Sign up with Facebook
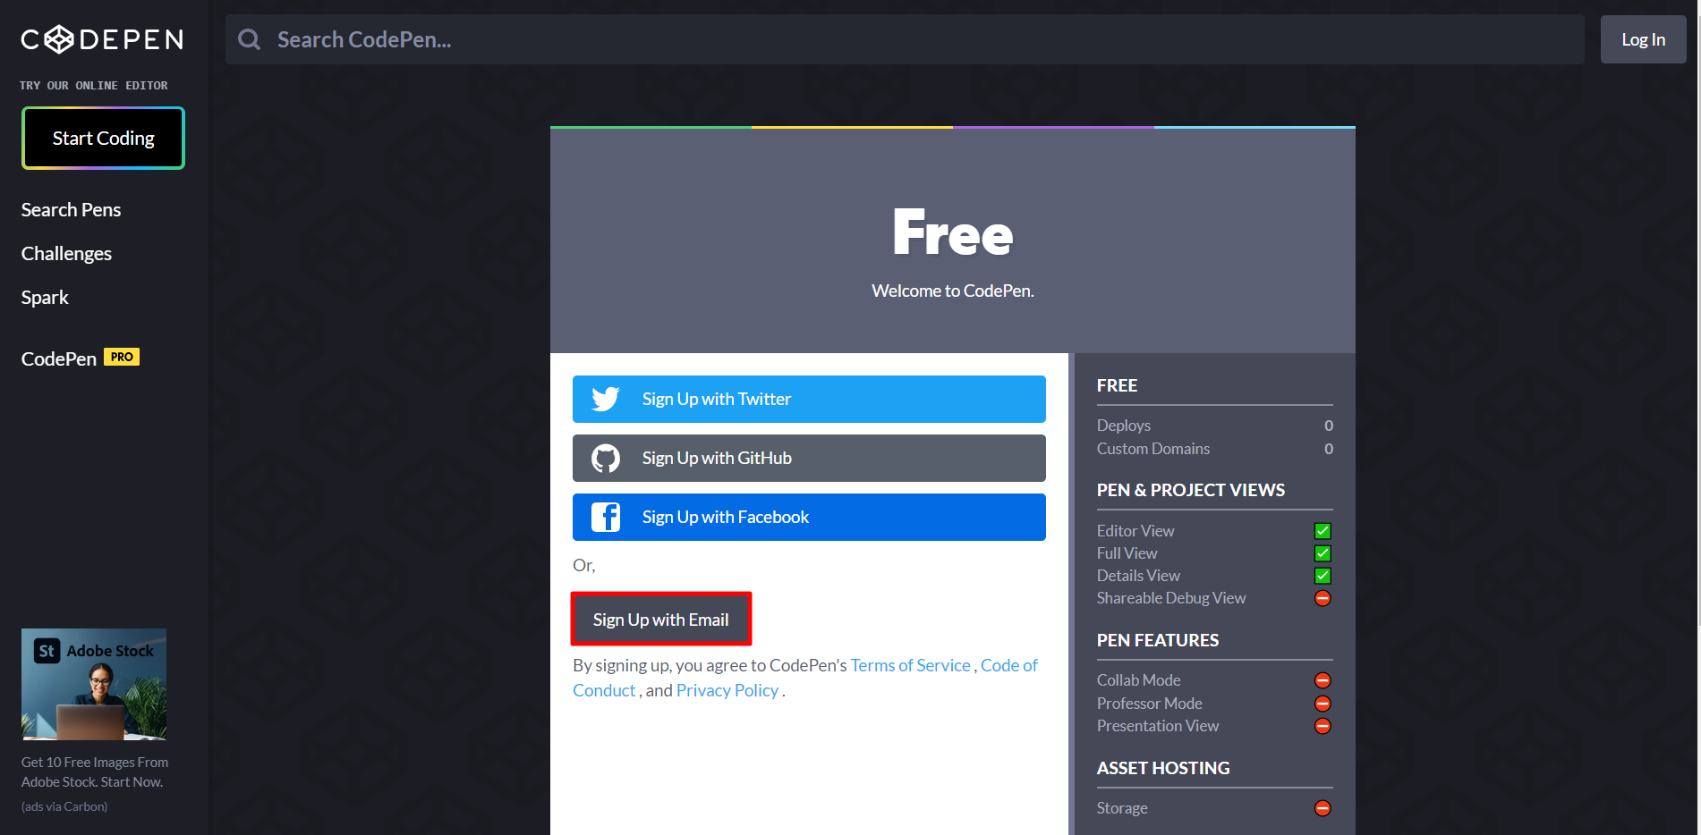This screenshot has width=1701, height=835. [809, 517]
